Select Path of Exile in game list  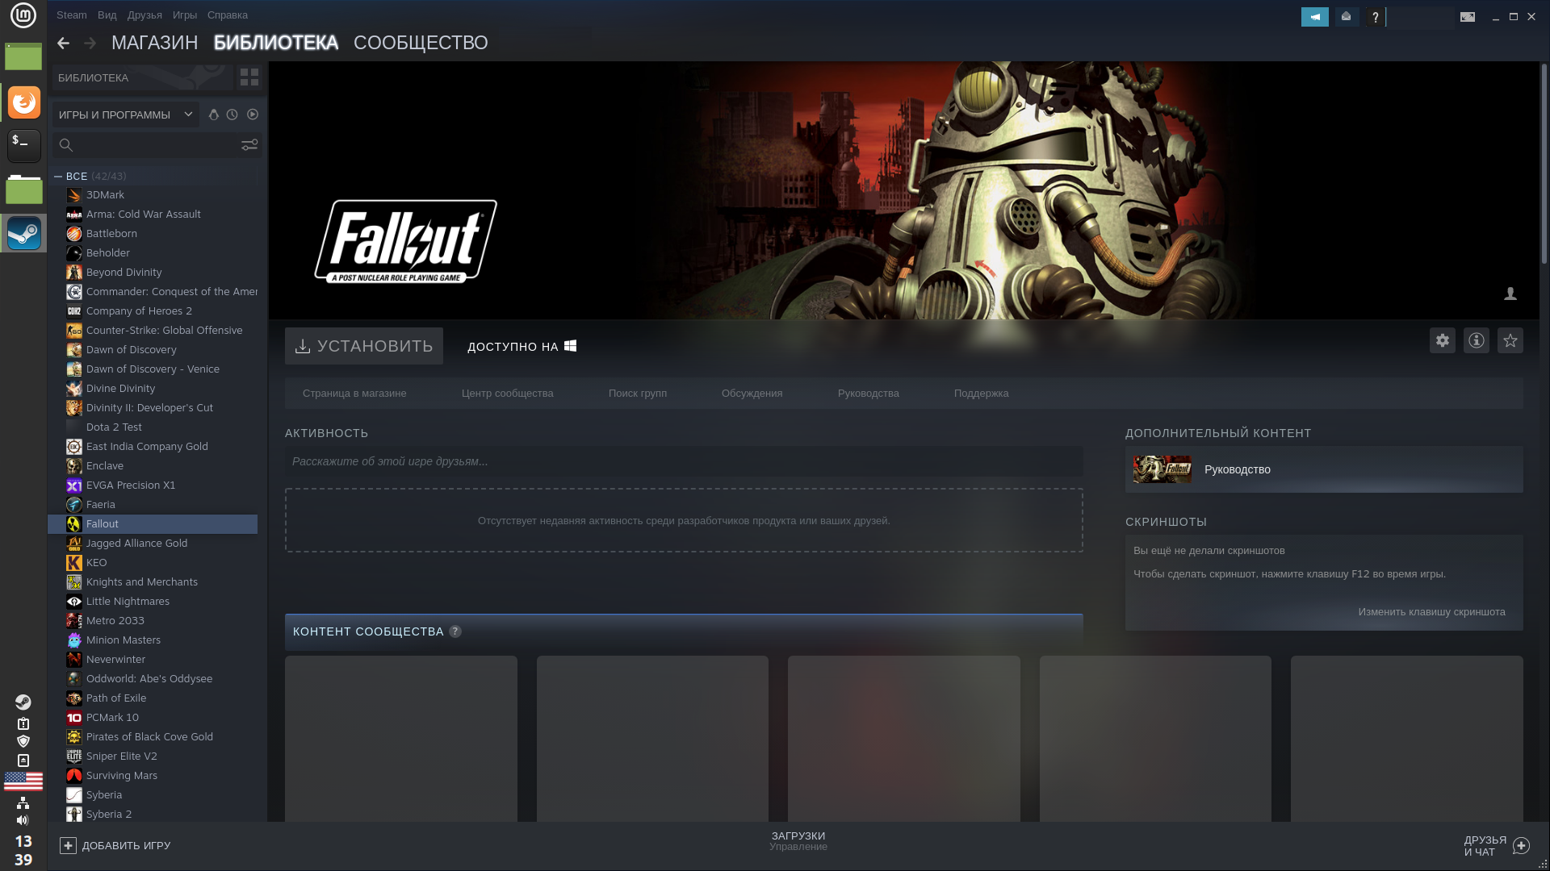[116, 698]
